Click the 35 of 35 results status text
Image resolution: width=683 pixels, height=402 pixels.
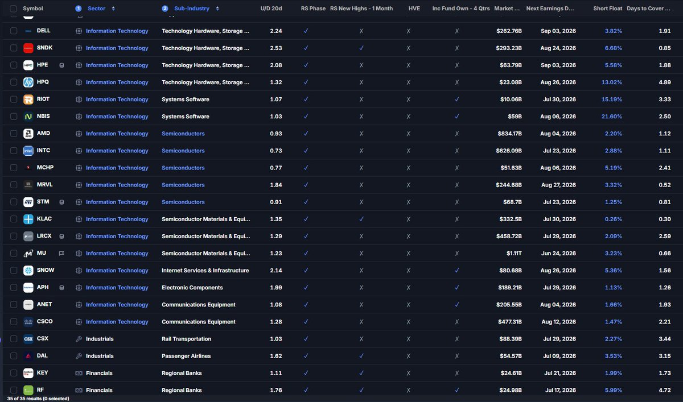38,399
